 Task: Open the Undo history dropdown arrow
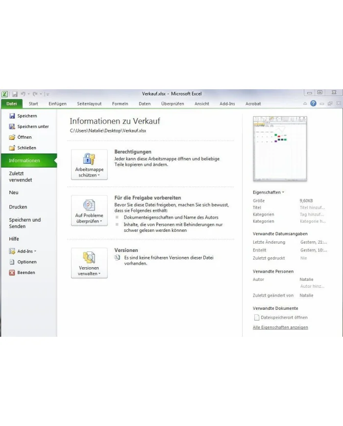28,94
